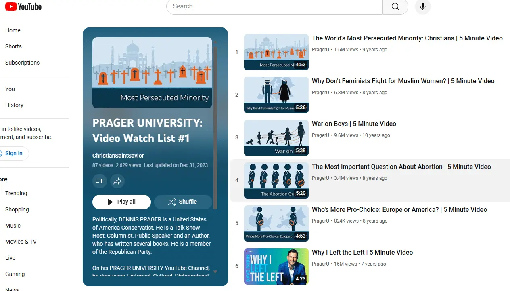Open War on Boys video thumbnail
The width and height of the screenshot is (510, 291).
click(x=276, y=138)
